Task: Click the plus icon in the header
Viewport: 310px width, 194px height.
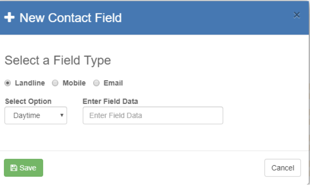Action: pyautogui.click(x=9, y=18)
